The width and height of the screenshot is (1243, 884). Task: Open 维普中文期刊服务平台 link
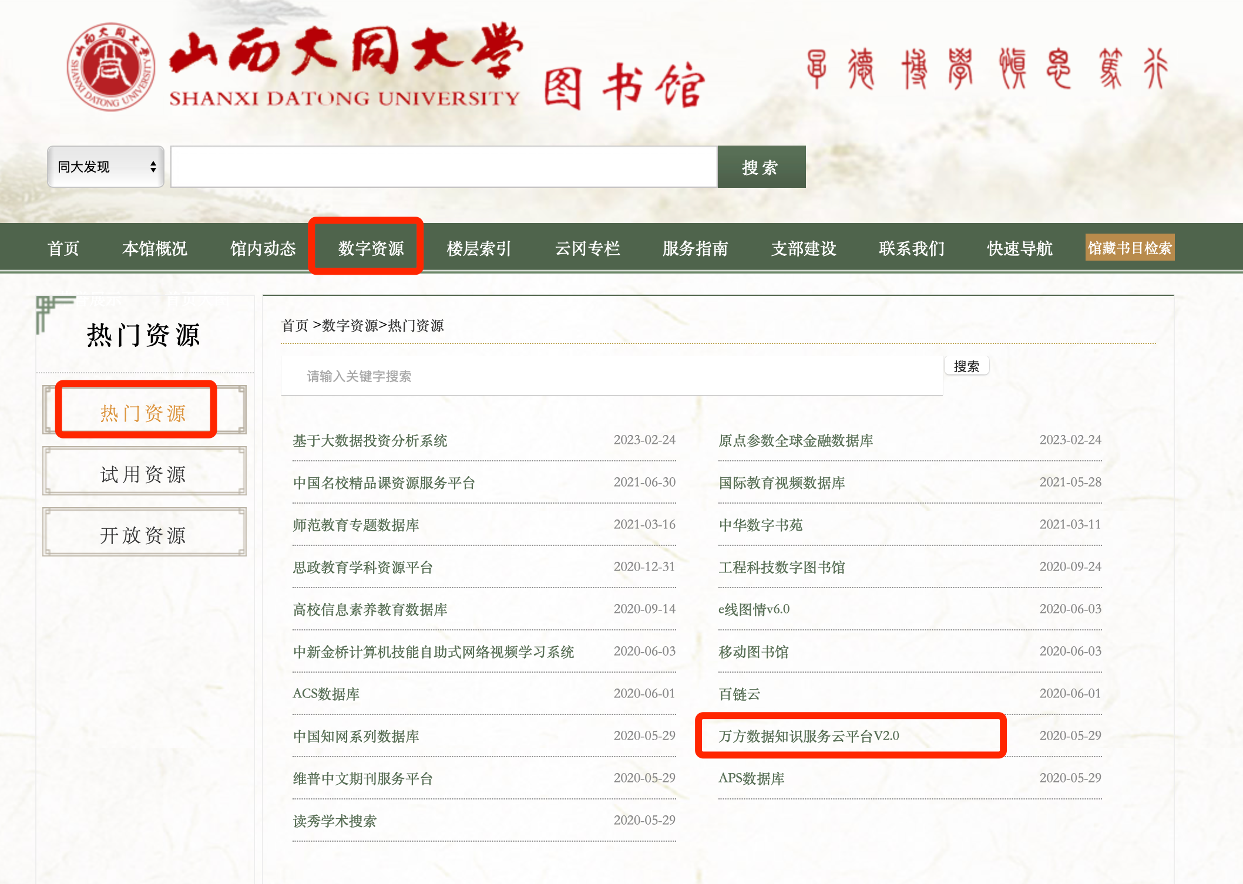click(x=363, y=778)
